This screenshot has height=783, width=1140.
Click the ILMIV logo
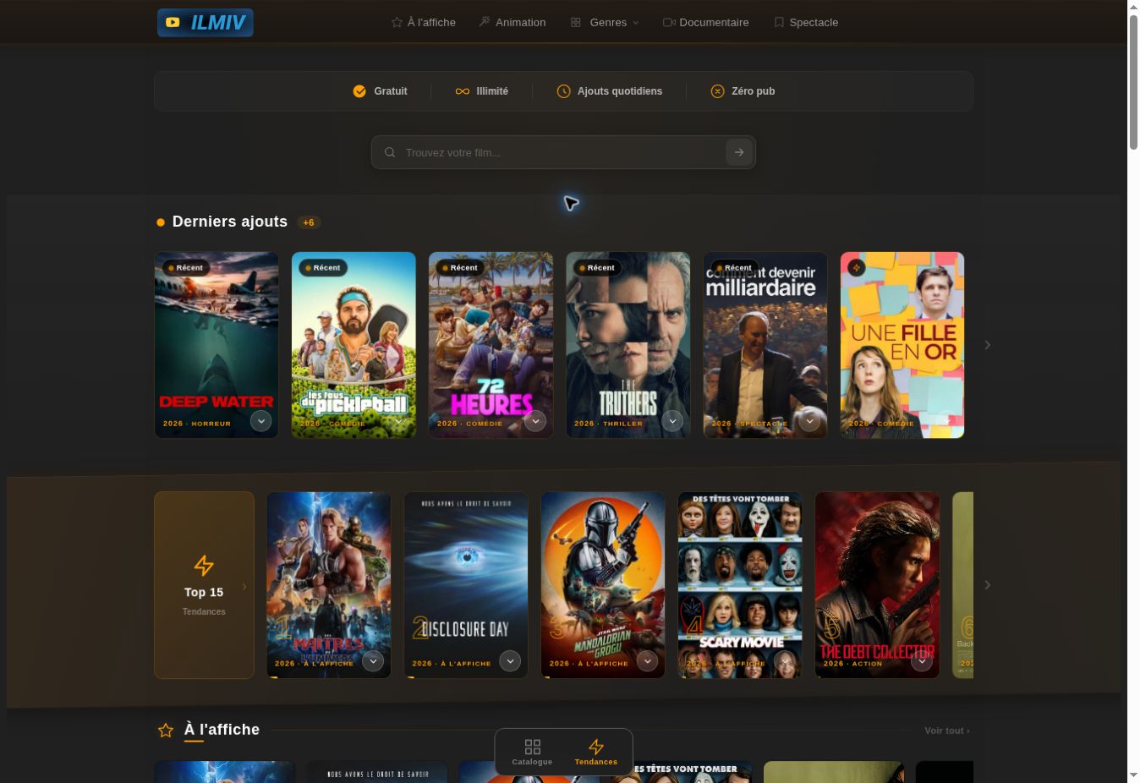tap(206, 23)
